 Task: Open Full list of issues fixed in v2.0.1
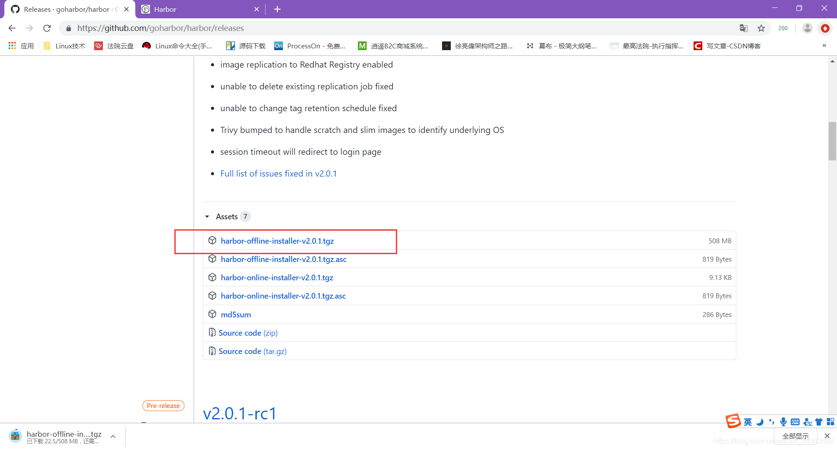[278, 173]
